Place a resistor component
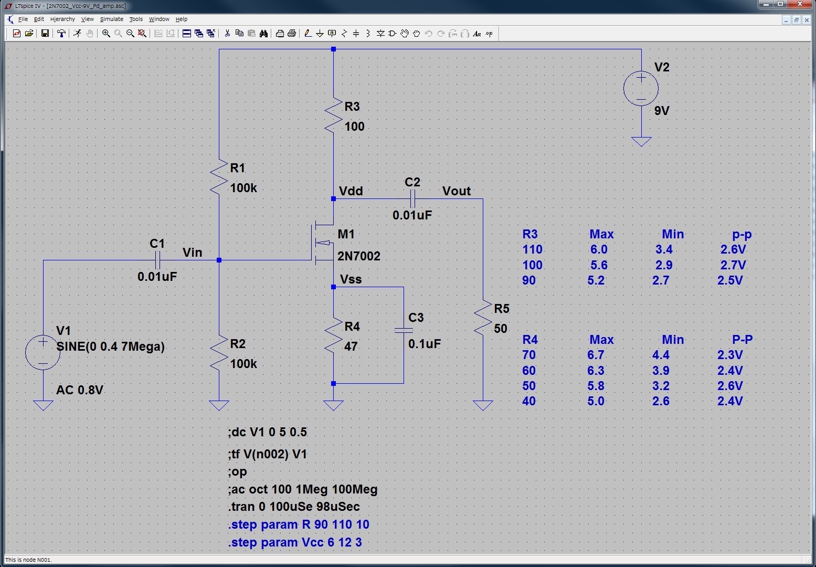The height and width of the screenshot is (567, 816). pos(344,33)
